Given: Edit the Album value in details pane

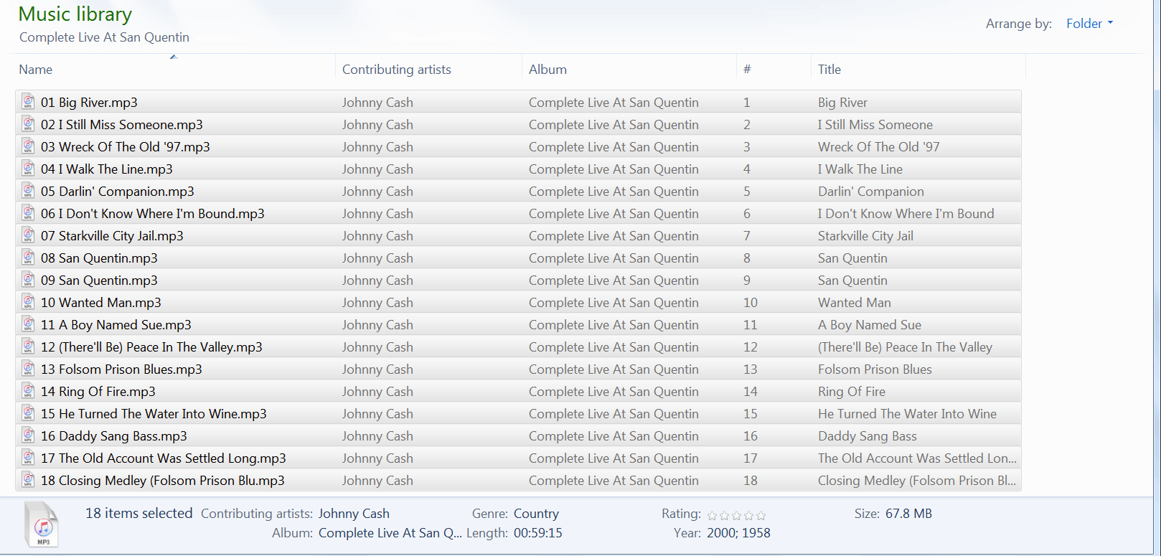Looking at the screenshot, I should (x=390, y=533).
